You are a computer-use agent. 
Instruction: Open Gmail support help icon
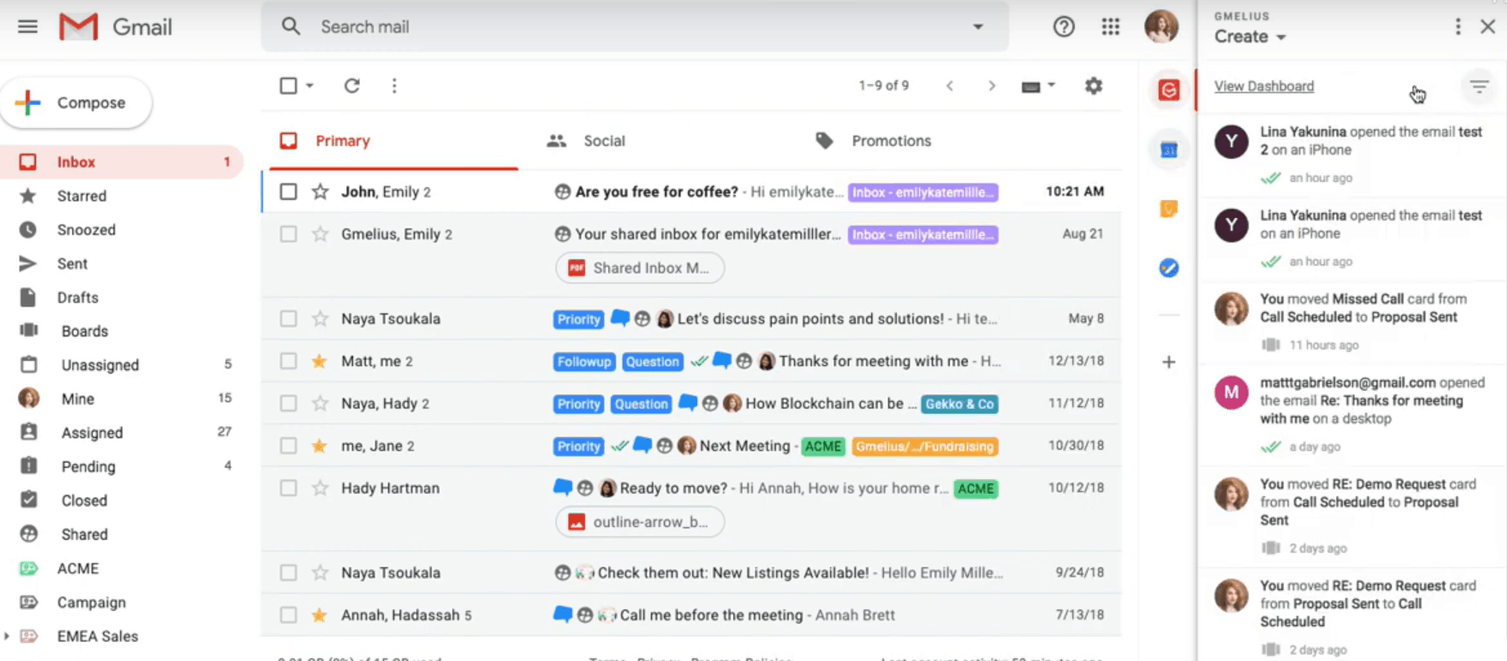1064,27
